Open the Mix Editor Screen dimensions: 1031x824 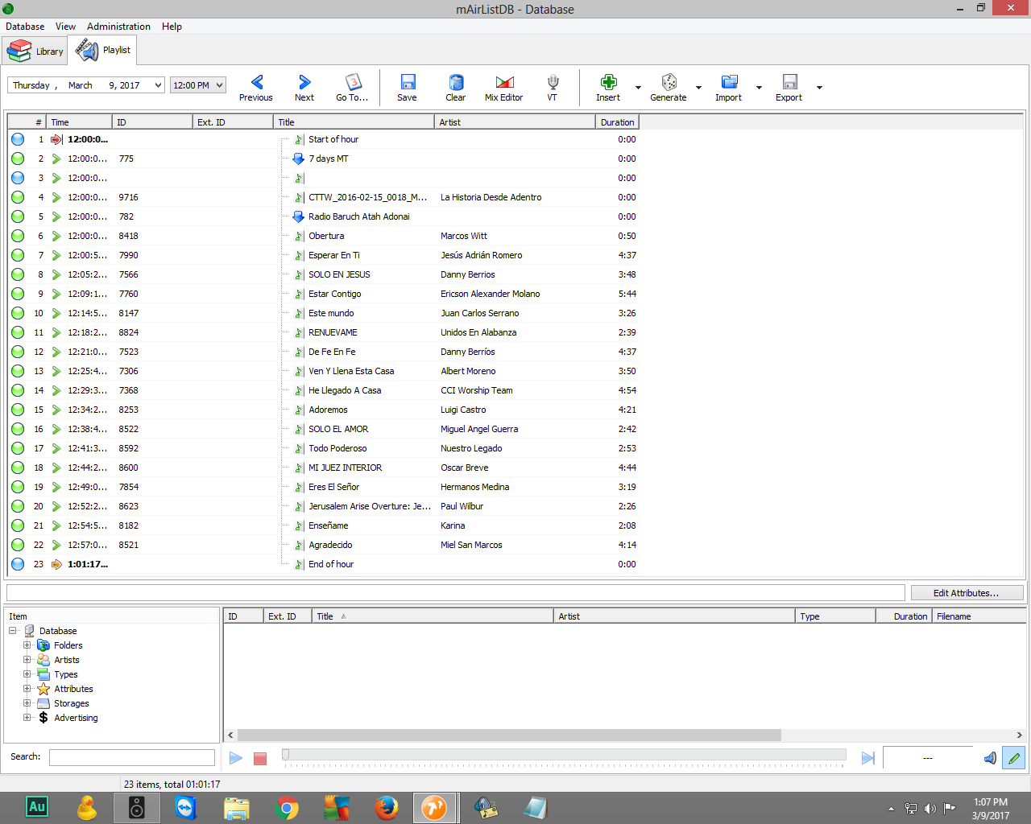point(504,88)
